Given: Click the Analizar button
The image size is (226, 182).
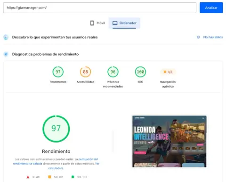Looking at the screenshot, I should click(211, 8).
